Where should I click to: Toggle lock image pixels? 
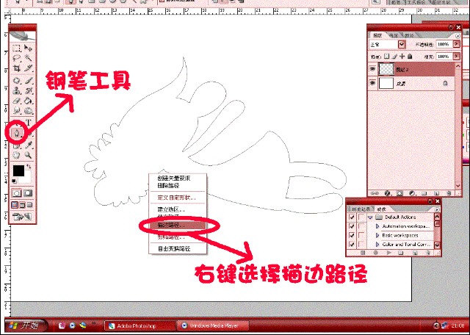tap(394, 57)
